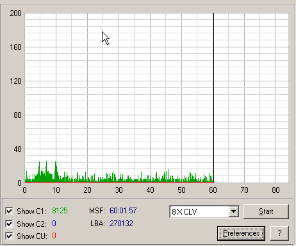
Task: Click the question mark help button
Action: [279, 233]
